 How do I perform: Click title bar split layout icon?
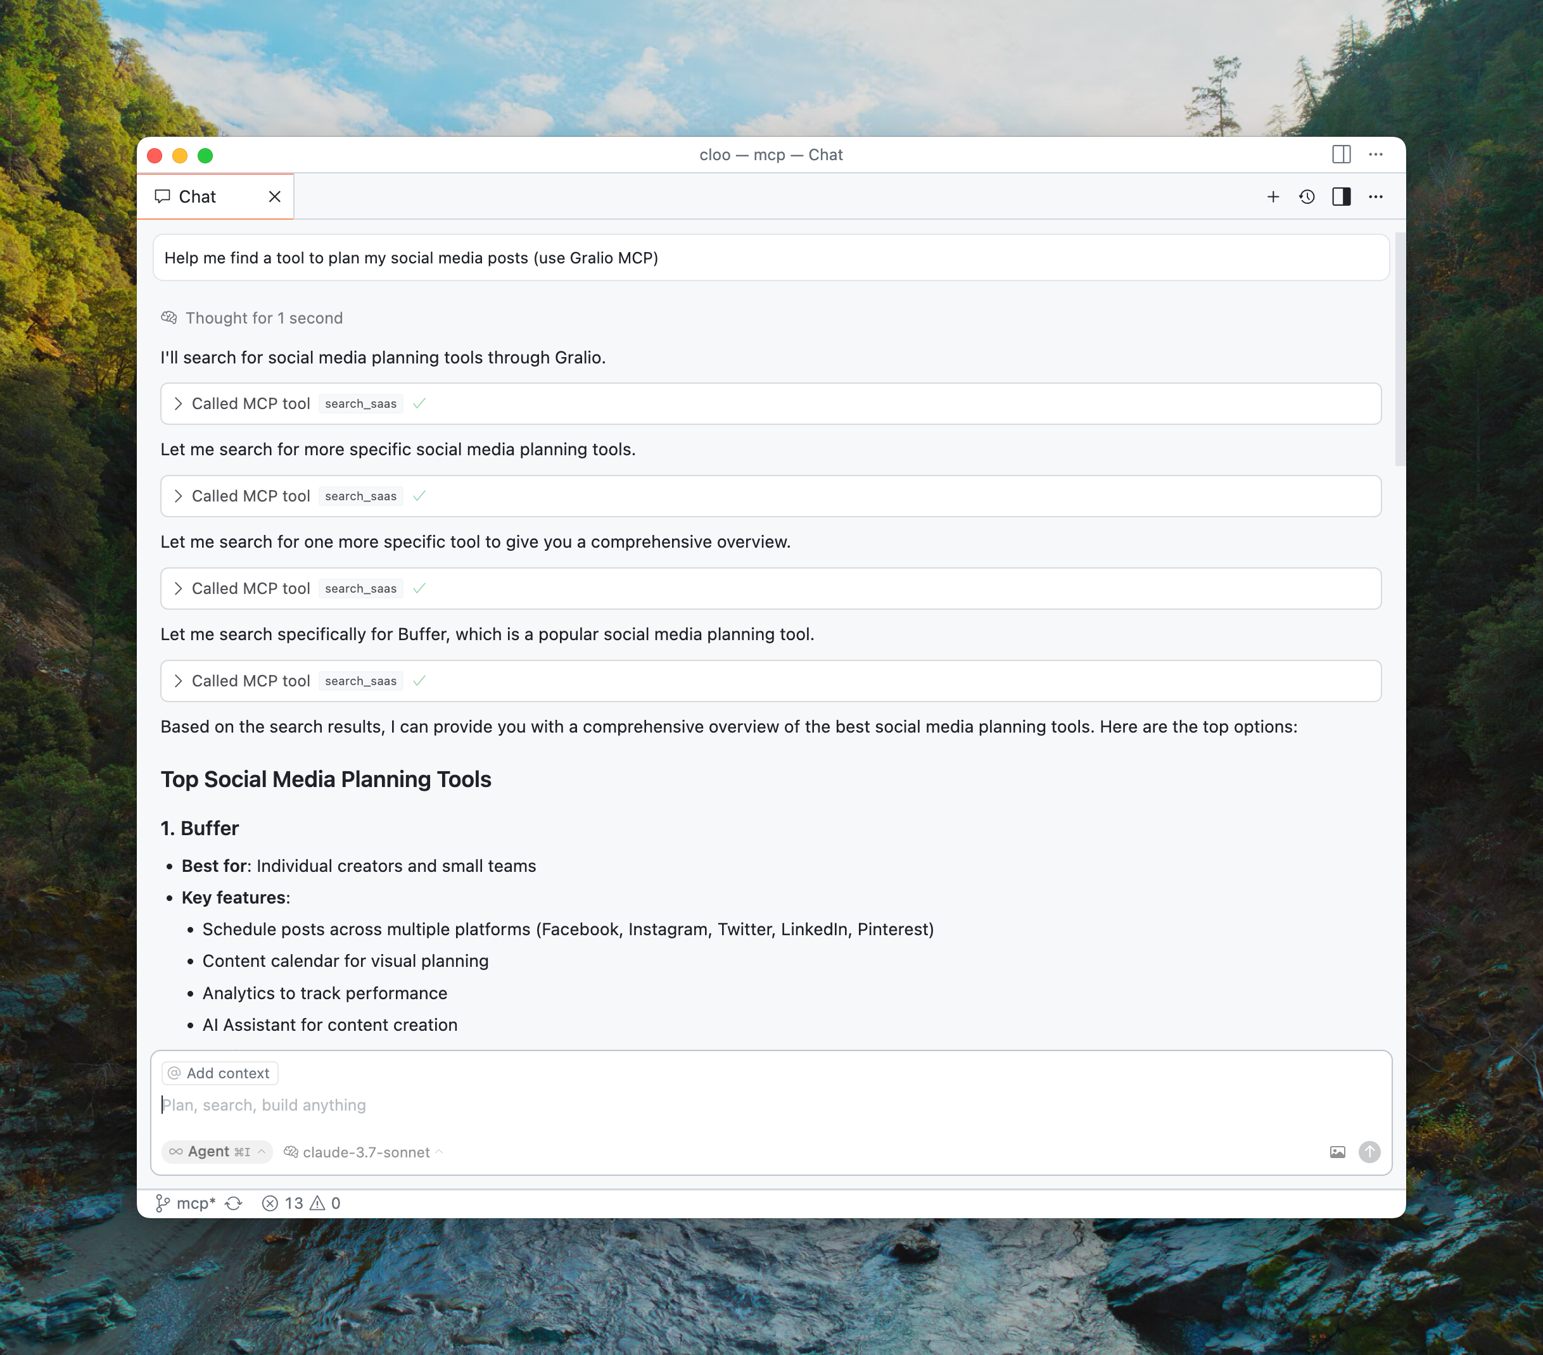point(1342,154)
